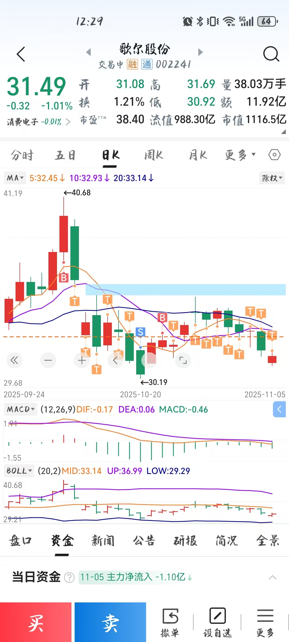The image size is (289, 642).
Task: Tap the 通 connect badge
Action: [147, 64]
